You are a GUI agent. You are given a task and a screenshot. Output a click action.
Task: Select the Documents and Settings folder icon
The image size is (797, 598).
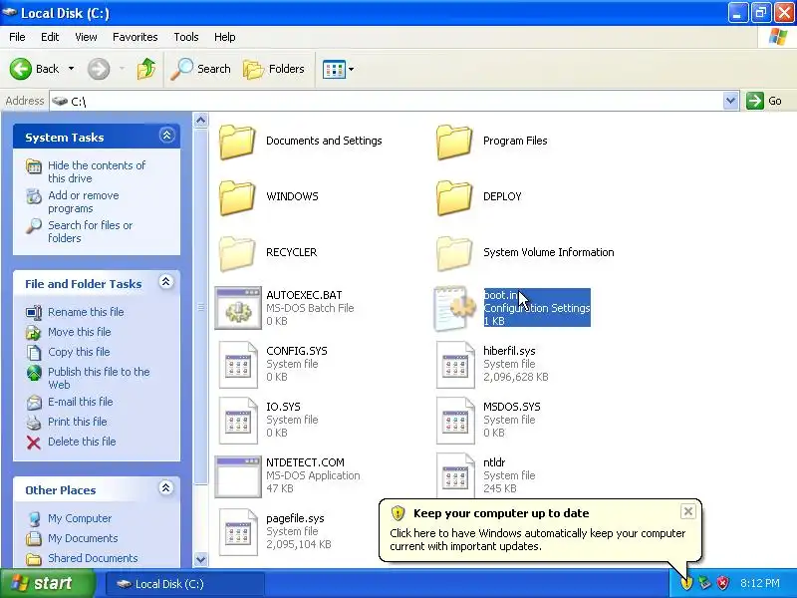pyautogui.click(x=237, y=142)
